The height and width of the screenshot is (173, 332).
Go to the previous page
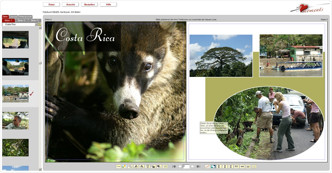pos(180,167)
